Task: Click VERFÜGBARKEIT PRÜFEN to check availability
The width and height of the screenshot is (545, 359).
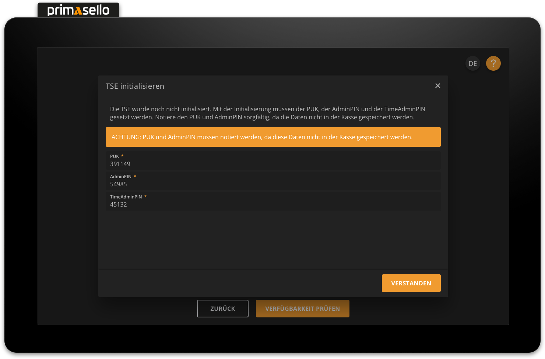Action: click(x=303, y=309)
